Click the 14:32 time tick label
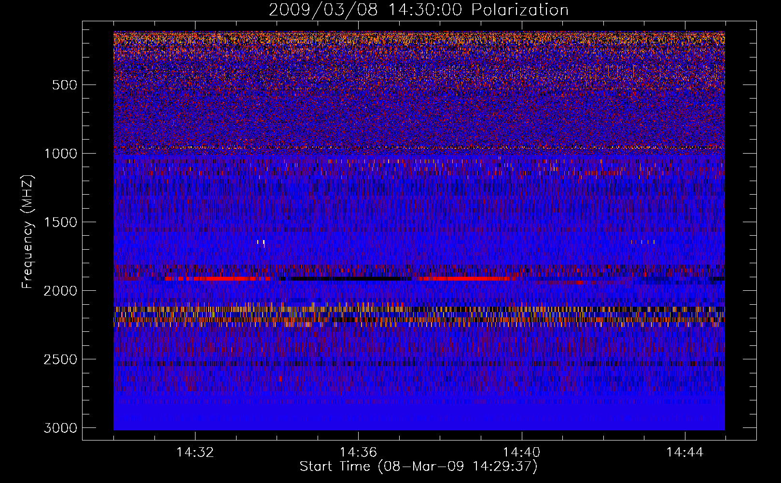 (x=195, y=453)
